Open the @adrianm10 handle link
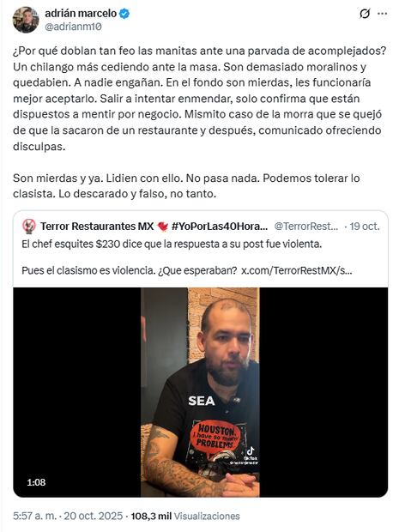Screen dimensions: 399x532 click(73, 27)
